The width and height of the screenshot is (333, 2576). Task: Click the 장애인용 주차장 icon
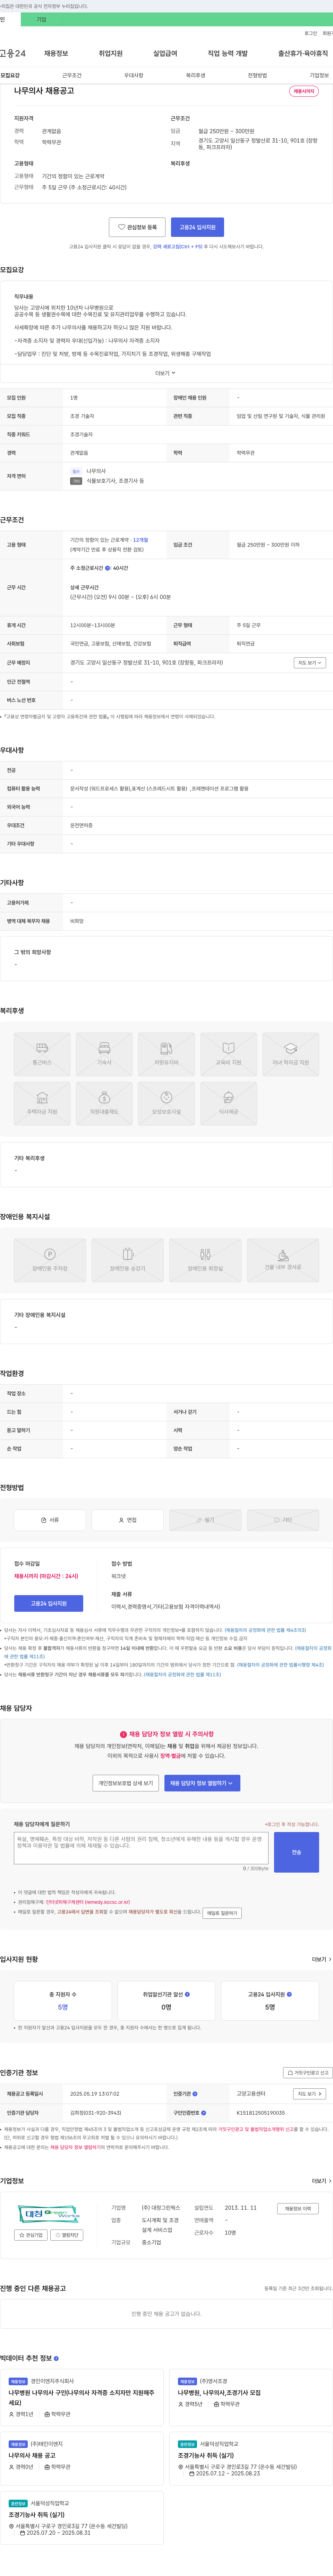coord(50,1260)
